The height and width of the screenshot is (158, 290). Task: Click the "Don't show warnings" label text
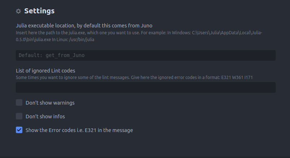coord(50,103)
